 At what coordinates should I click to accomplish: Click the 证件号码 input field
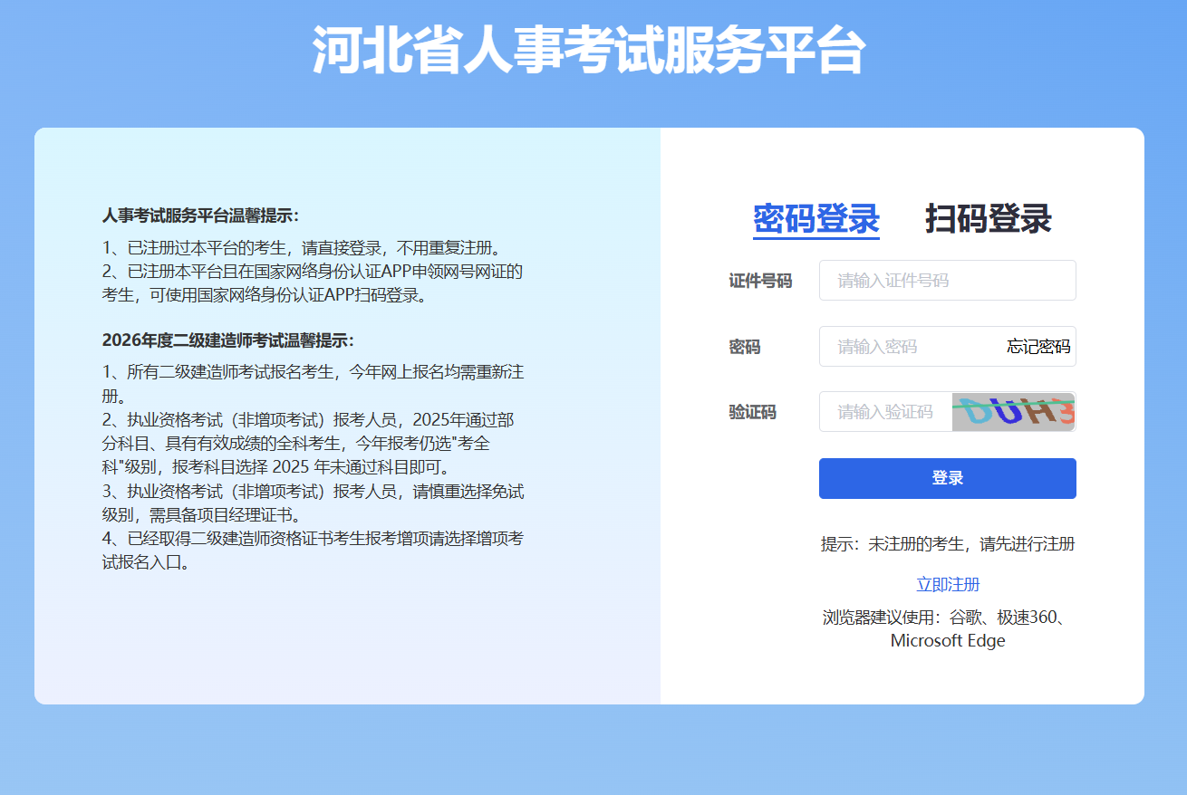click(x=947, y=281)
